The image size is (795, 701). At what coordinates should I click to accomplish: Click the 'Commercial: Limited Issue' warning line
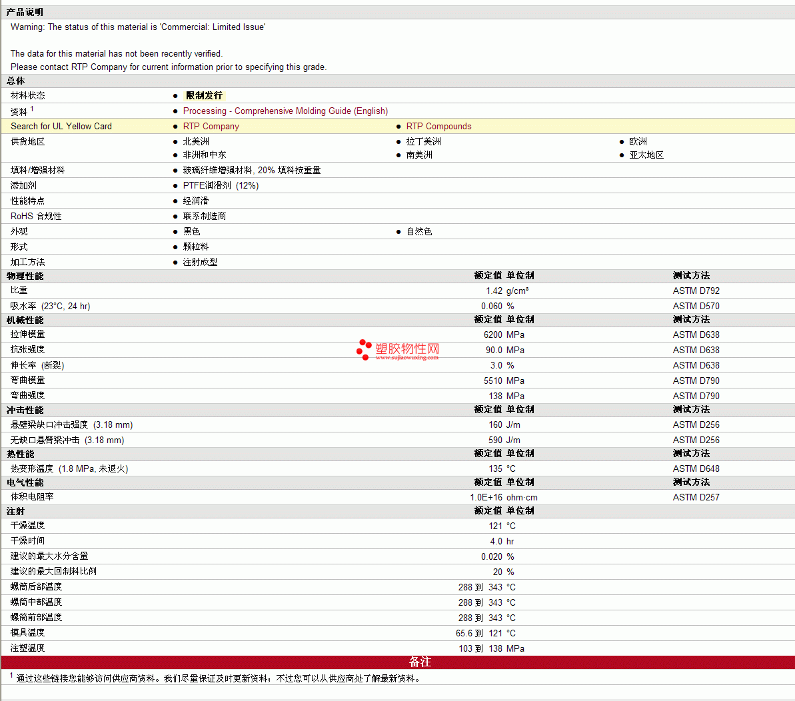(137, 27)
